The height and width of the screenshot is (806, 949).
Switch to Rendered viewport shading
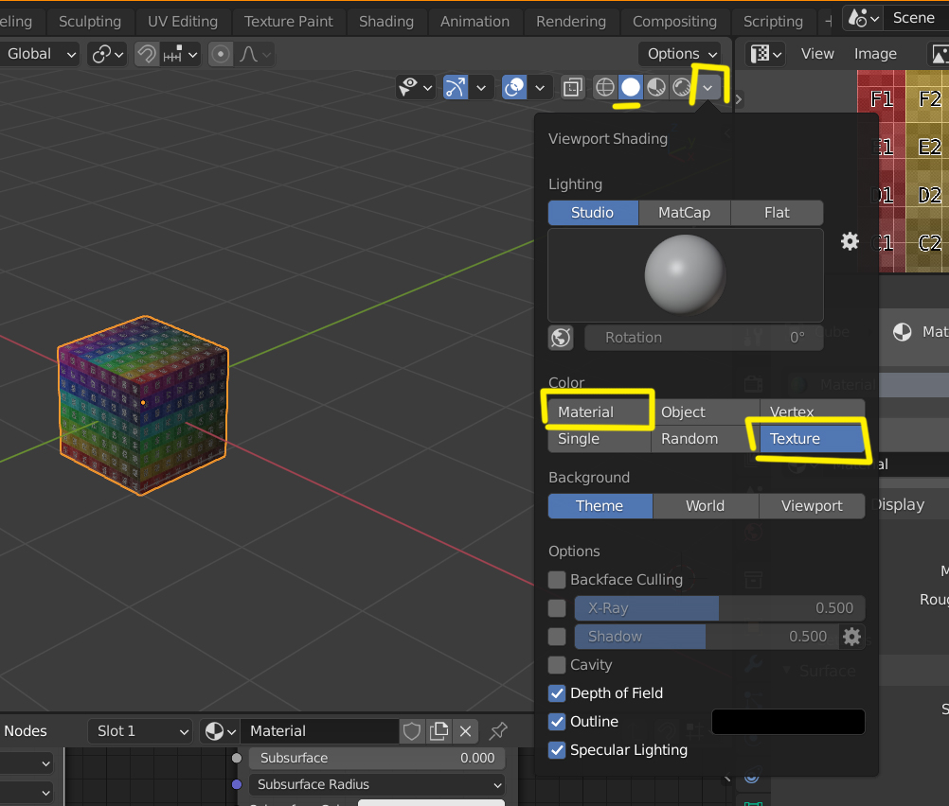pos(682,88)
